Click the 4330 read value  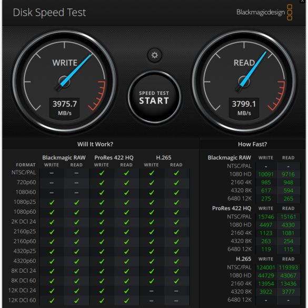[288, 225]
